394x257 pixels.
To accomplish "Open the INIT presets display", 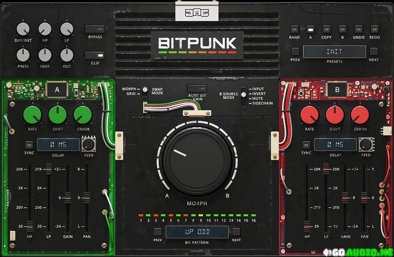I will pyautogui.click(x=334, y=52).
